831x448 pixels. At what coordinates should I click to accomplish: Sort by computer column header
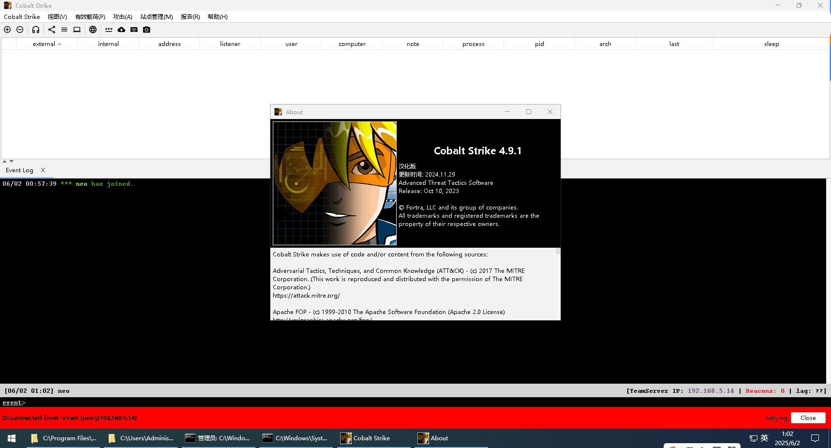352,44
